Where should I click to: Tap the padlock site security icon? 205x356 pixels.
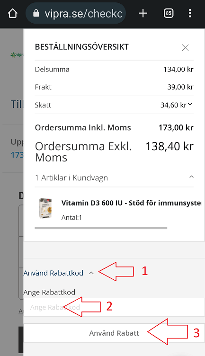coord(36,13)
